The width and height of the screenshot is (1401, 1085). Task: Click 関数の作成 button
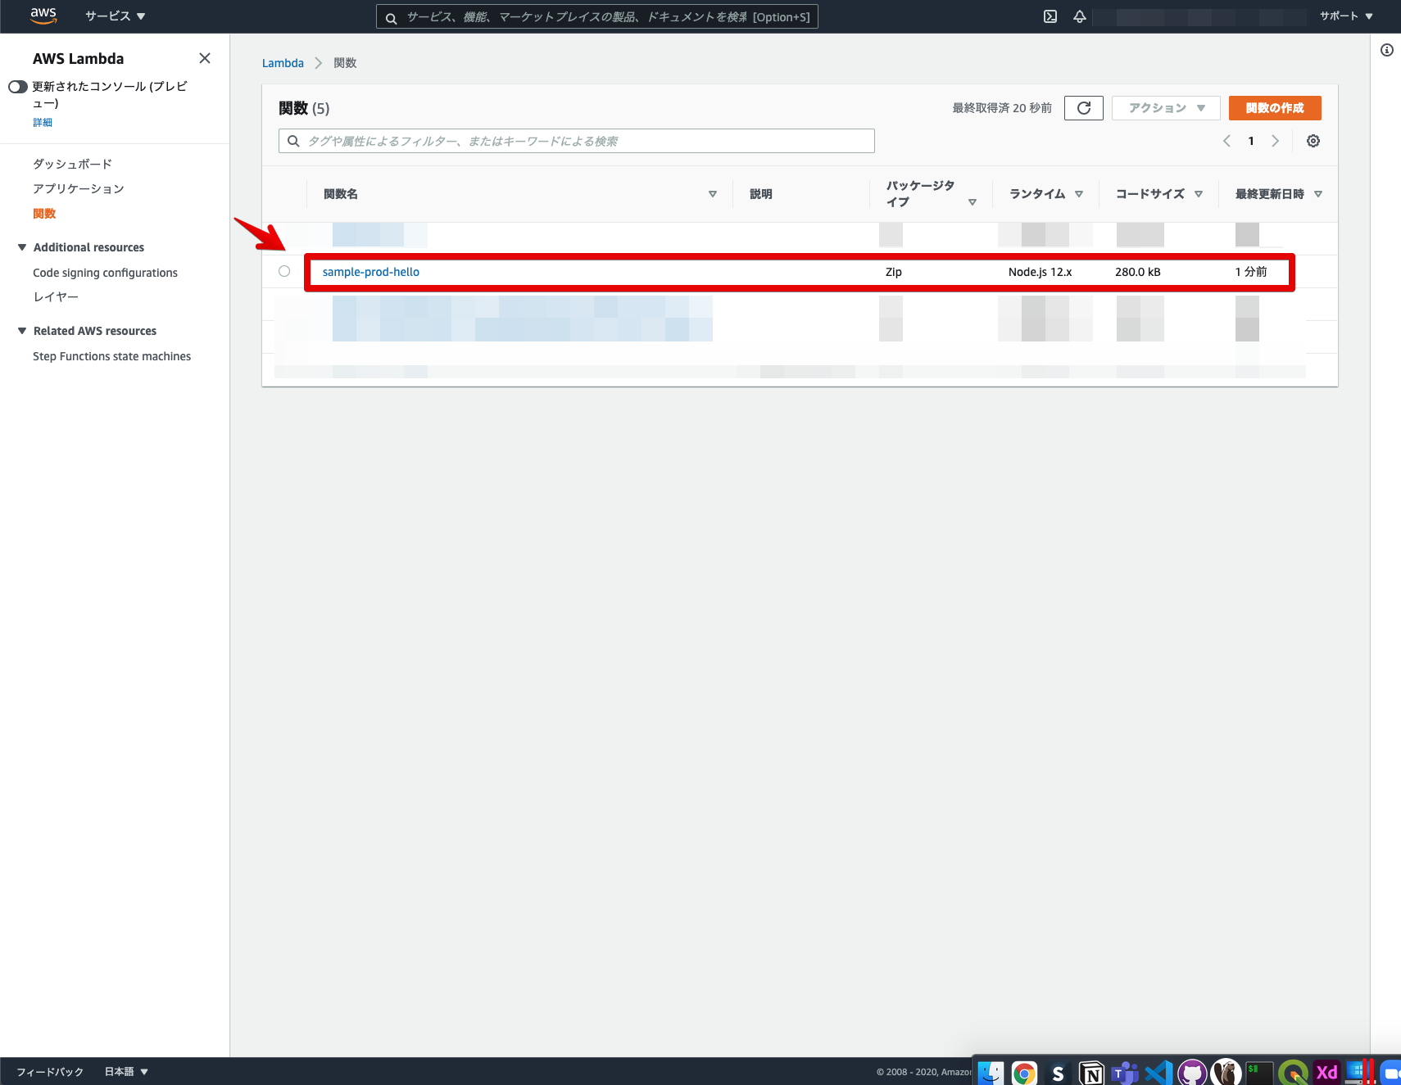click(x=1275, y=108)
